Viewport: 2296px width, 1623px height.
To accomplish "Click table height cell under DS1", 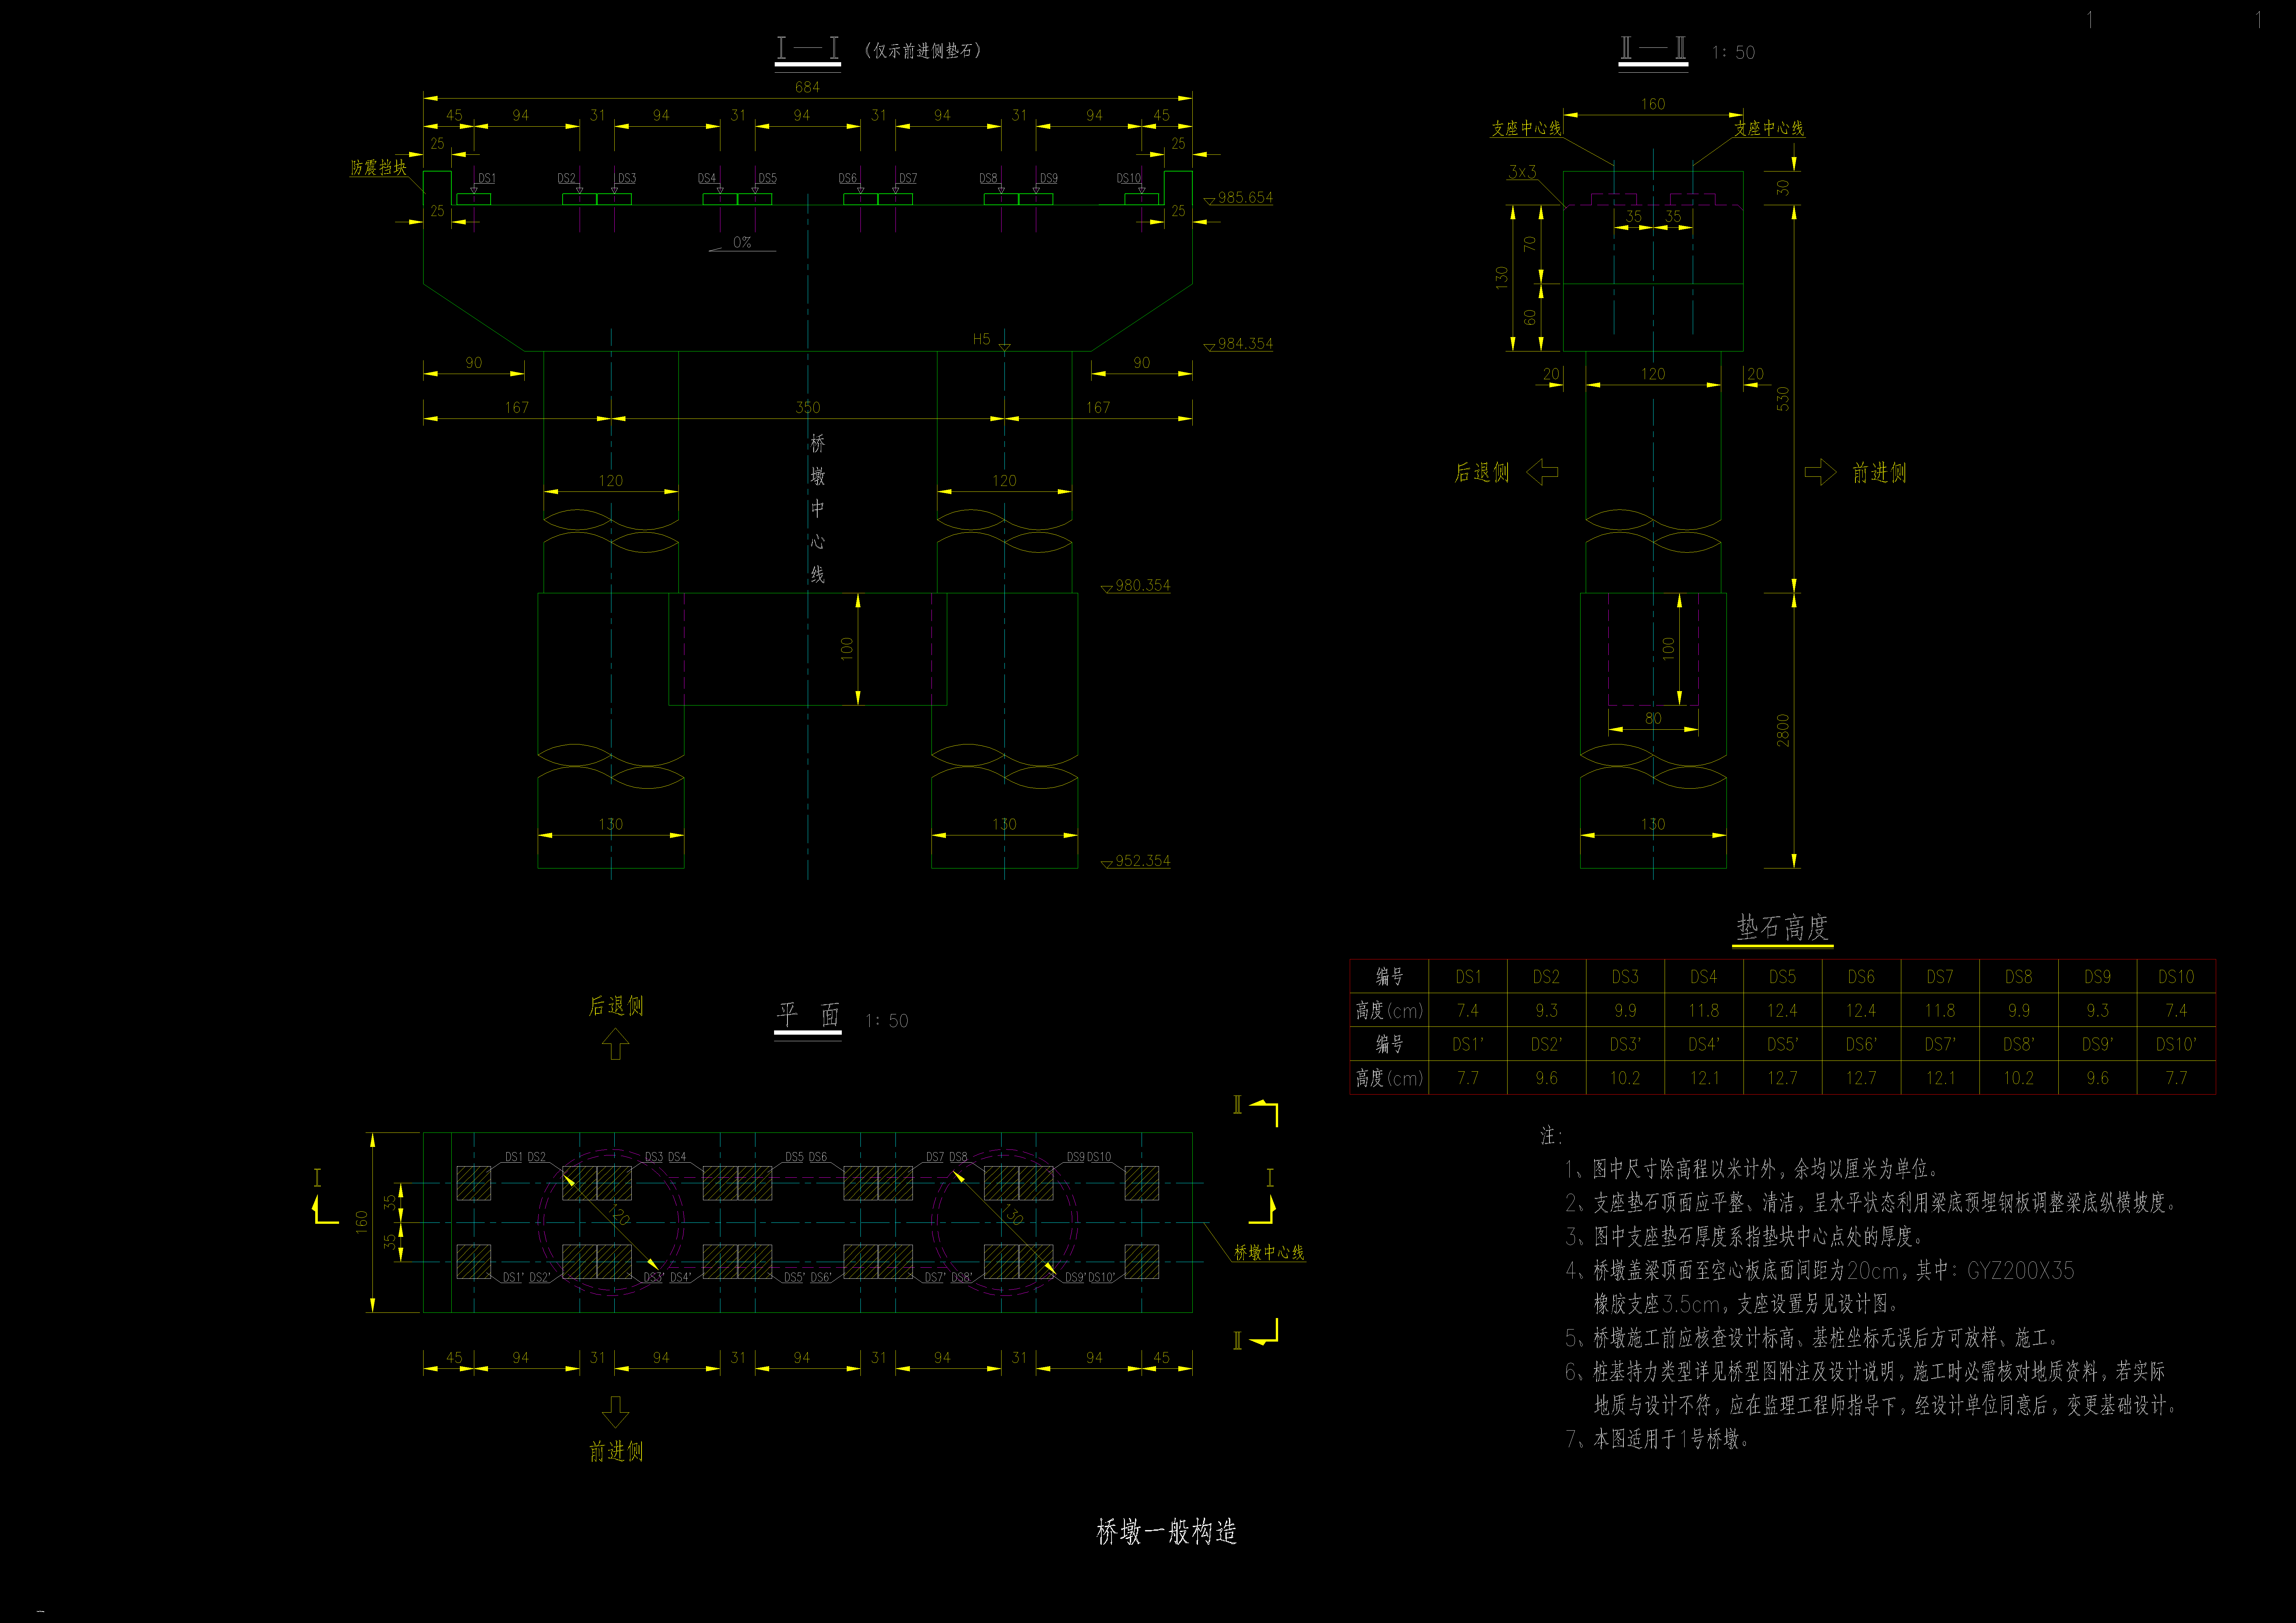I will (x=1468, y=1010).
